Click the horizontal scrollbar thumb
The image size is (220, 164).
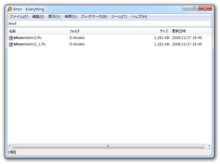108,146
